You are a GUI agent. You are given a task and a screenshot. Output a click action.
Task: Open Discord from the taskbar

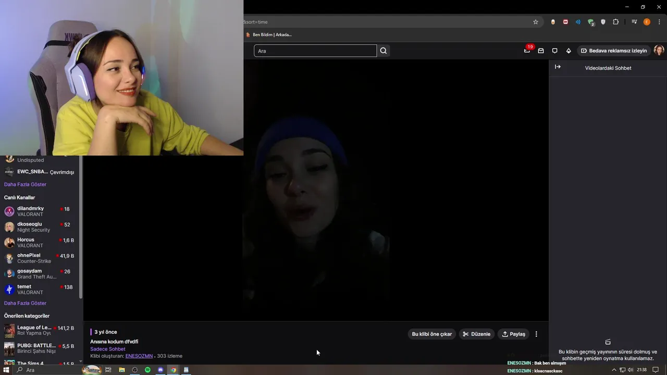(160, 370)
